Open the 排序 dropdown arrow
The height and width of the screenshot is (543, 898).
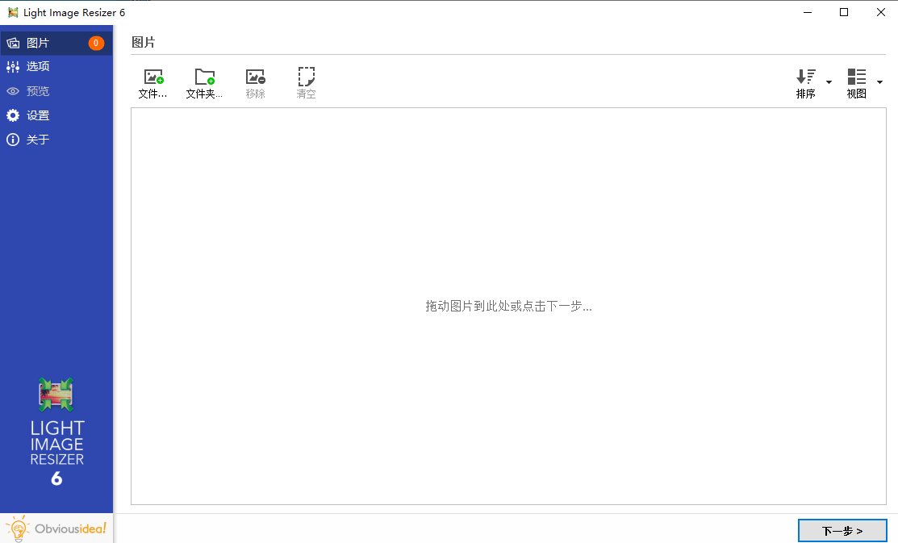pos(829,81)
